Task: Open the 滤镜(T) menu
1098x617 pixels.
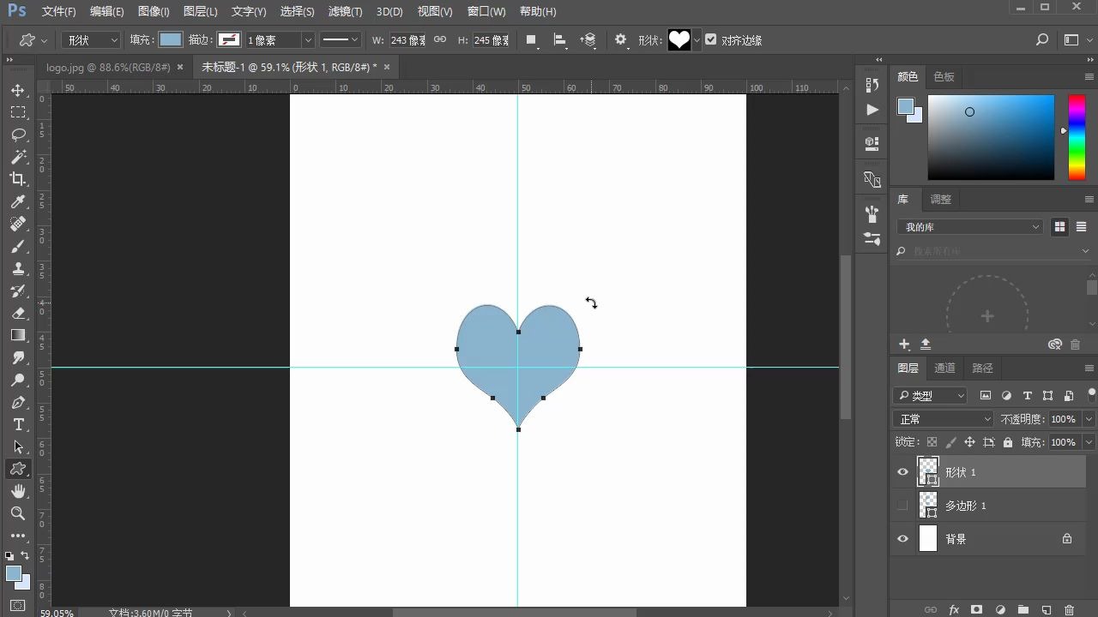Action: pyautogui.click(x=345, y=11)
